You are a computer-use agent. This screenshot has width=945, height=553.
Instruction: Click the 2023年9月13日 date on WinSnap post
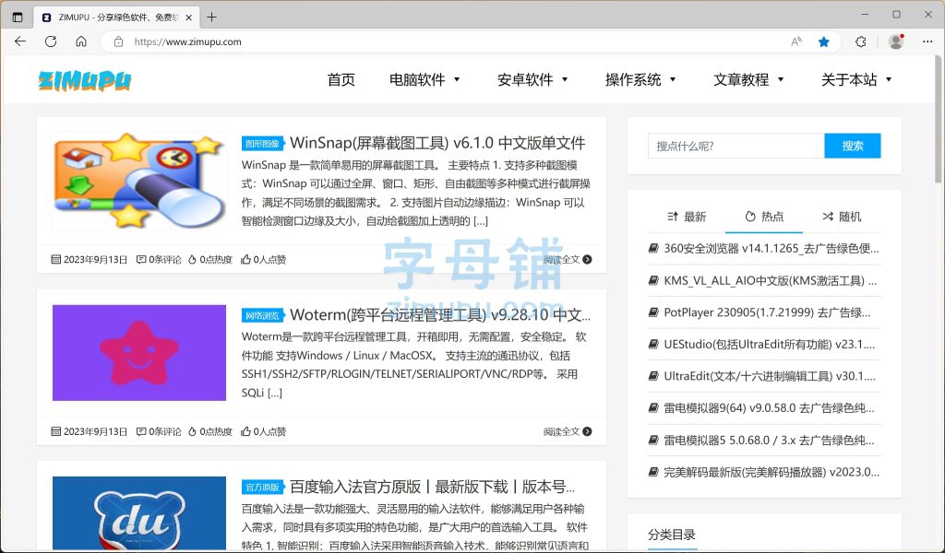[x=90, y=259]
